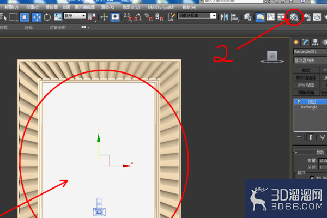Viewport: 327px width, 218px height.
Task: Click the Align tool icon
Action: [235, 17]
